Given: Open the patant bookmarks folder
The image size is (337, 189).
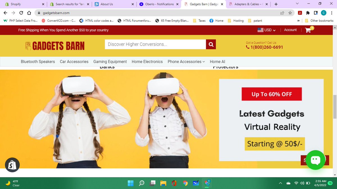Looking at the screenshot, I should click(255, 21).
